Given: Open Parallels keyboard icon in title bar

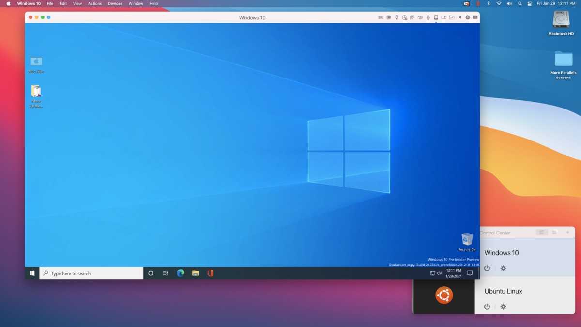Looking at the screenshot, I should [381, 17].
